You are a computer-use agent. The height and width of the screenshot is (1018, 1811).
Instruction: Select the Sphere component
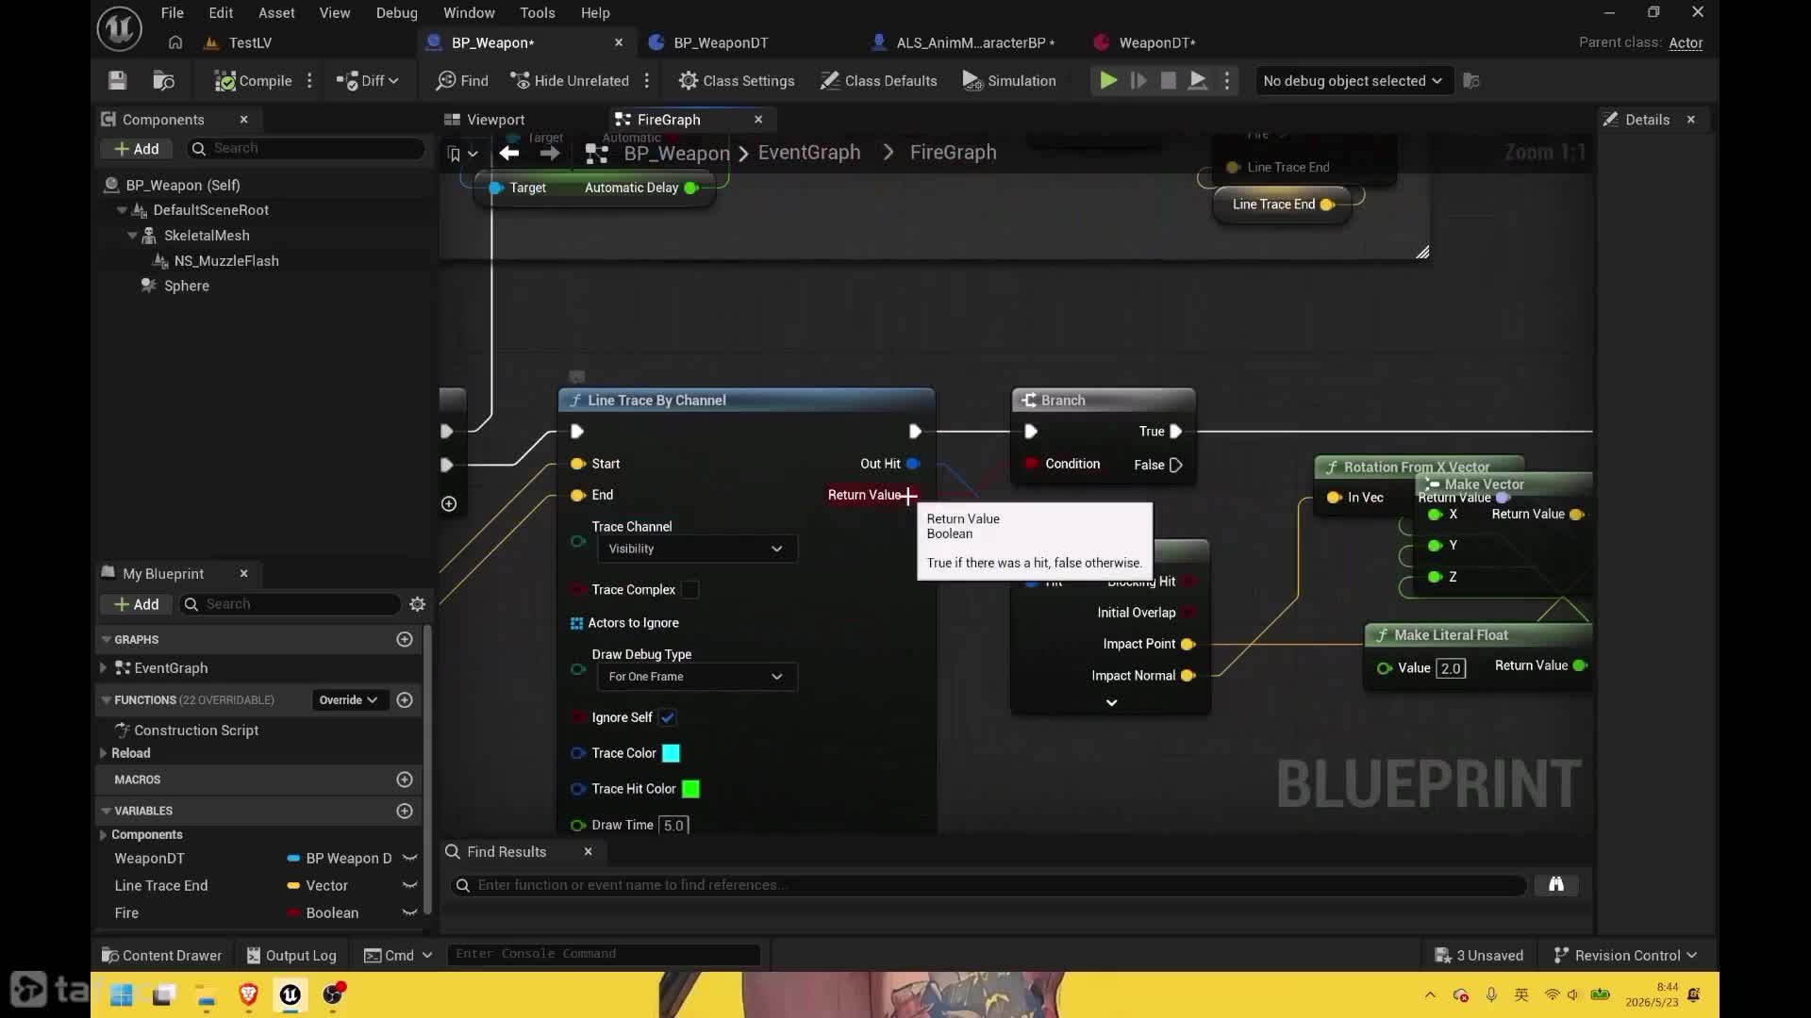pos(187,287)
